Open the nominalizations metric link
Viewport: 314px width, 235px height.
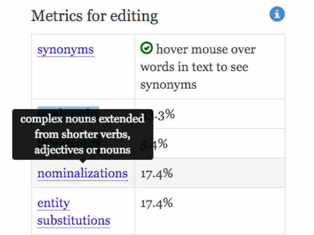(x=83, y=173)
